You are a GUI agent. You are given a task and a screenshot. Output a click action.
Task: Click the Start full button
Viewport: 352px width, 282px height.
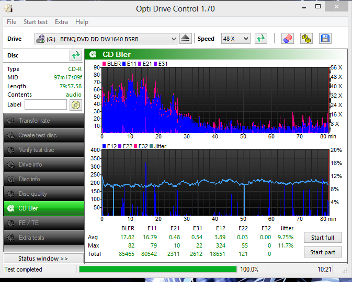tap(323, 238)
